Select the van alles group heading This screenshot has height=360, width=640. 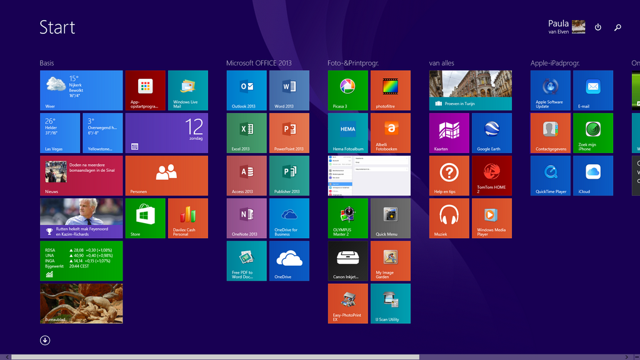tap(441, 63)
